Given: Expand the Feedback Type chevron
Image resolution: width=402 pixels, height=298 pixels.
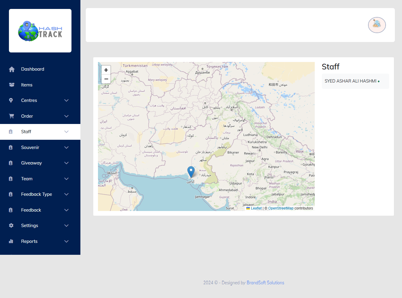Looking at the screenshot, I should click(66, 194).
